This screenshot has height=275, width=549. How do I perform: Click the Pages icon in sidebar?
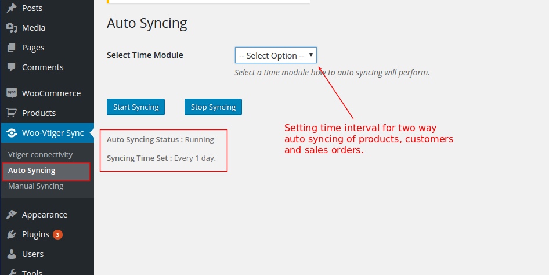pos(12,48)
